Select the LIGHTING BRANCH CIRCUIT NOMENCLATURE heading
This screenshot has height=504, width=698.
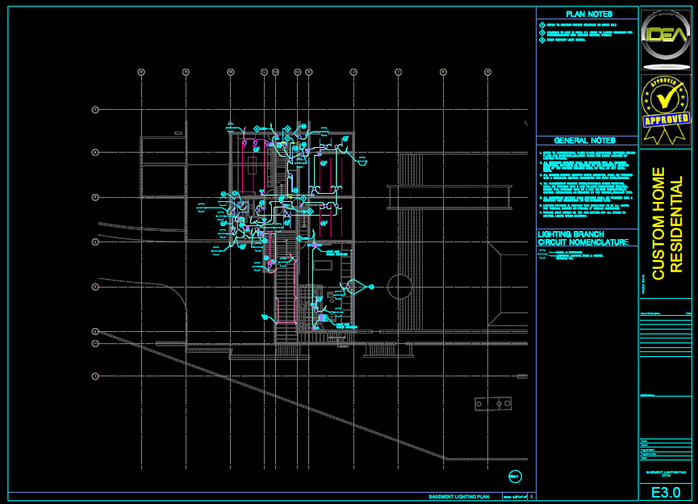[583, 238]
